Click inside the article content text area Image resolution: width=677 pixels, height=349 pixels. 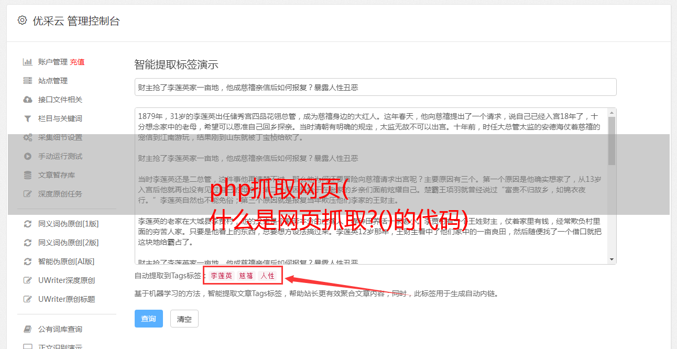click(371, 186)
